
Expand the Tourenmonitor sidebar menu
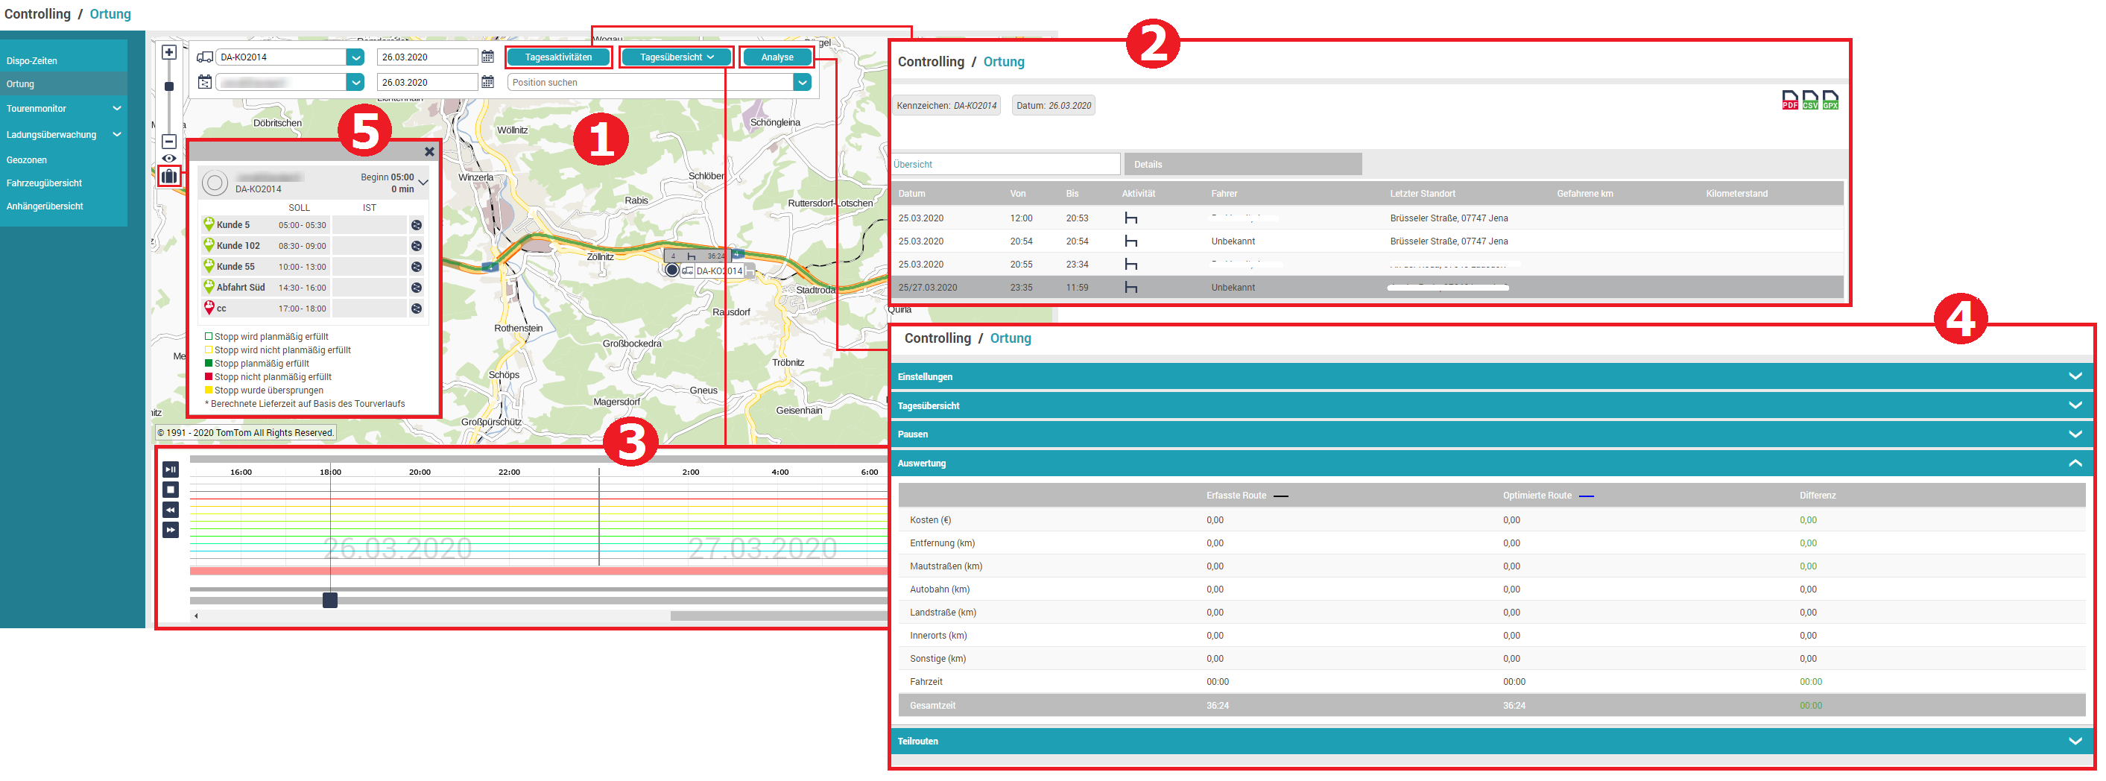117,109
